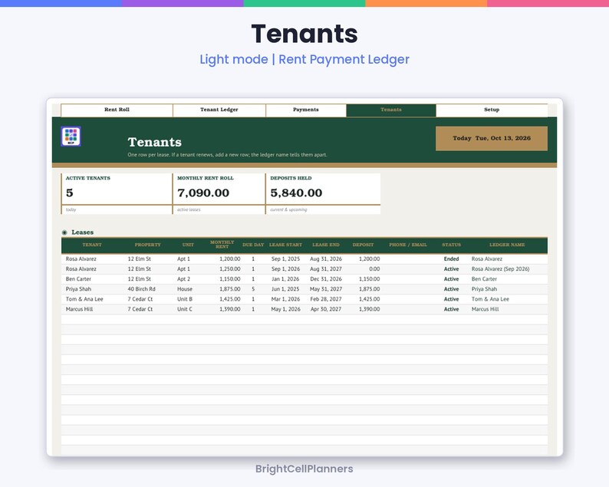Click property cell 40 Birch Rd
Viewport: 609px width, 487px height.
141,289
